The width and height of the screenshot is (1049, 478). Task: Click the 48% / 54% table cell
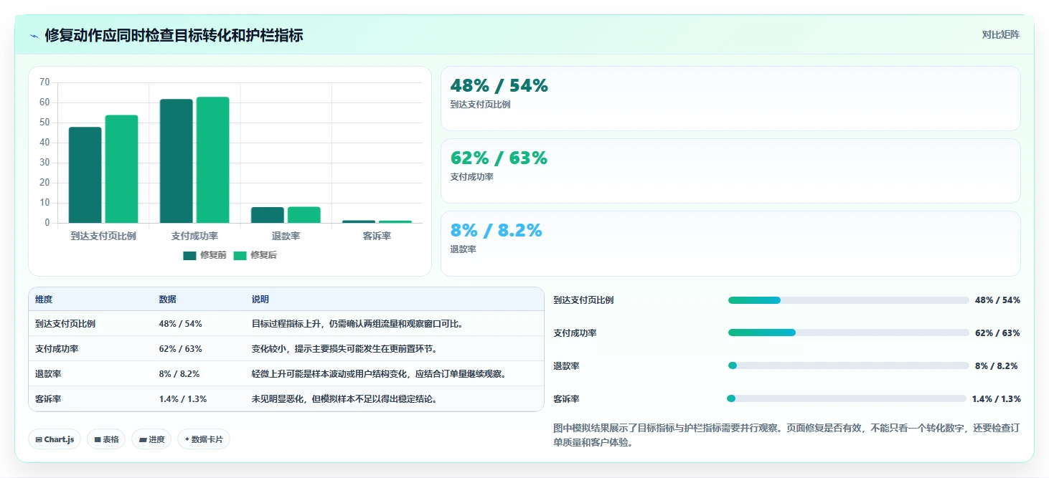[x=181, y=324]
